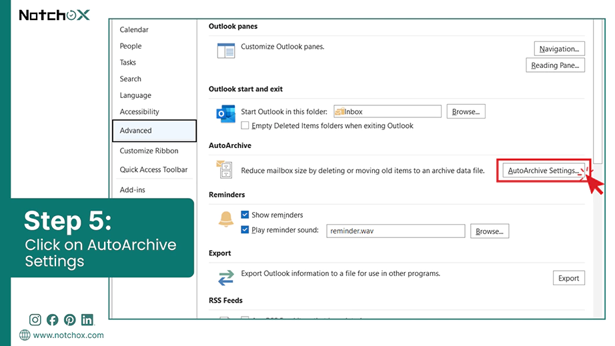This screenshot has width=615, height=346.
Task: Select the Advanced category
Action: pyautogui.click(x=154, y=131)
